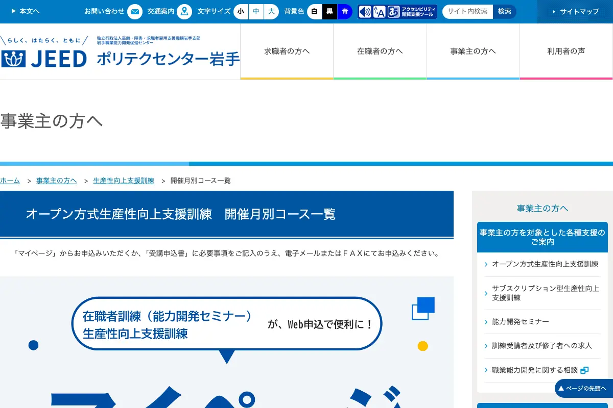Set font size to 中
The image size is (613, 408).
pyautogui.click(x=256, y=11)
